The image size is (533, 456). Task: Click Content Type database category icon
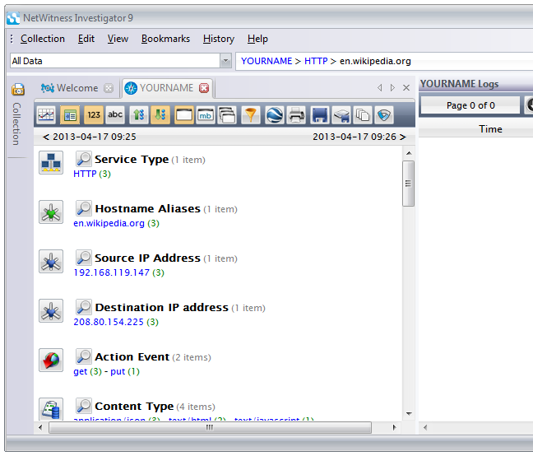click(51, 409)
